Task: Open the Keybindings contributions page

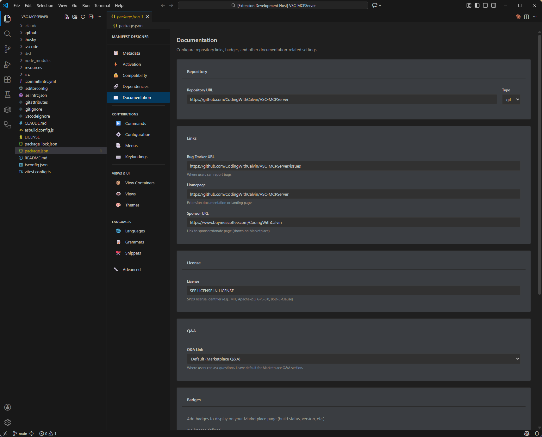Action: coord(138,157)
